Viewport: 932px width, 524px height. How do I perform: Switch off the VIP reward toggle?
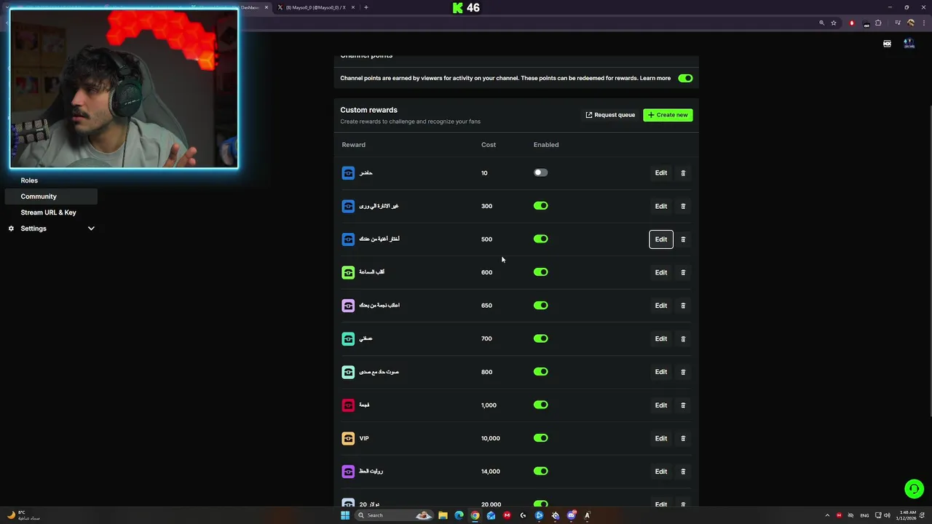tap(540, 438)
